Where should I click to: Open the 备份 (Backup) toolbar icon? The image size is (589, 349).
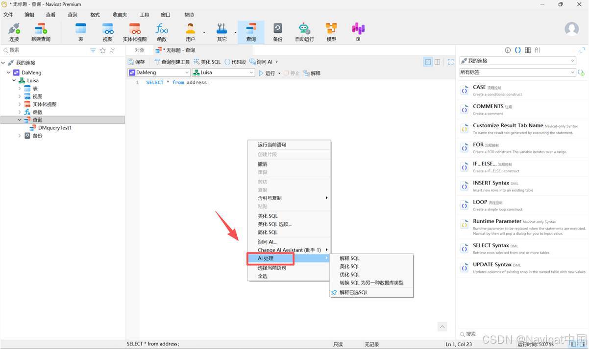point(278,32)
